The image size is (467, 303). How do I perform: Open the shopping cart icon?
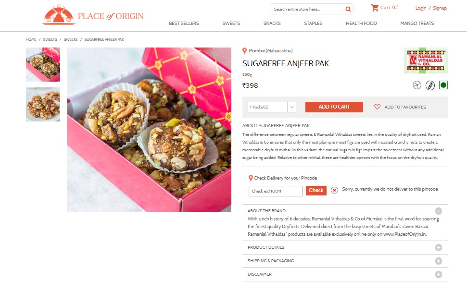375,8
